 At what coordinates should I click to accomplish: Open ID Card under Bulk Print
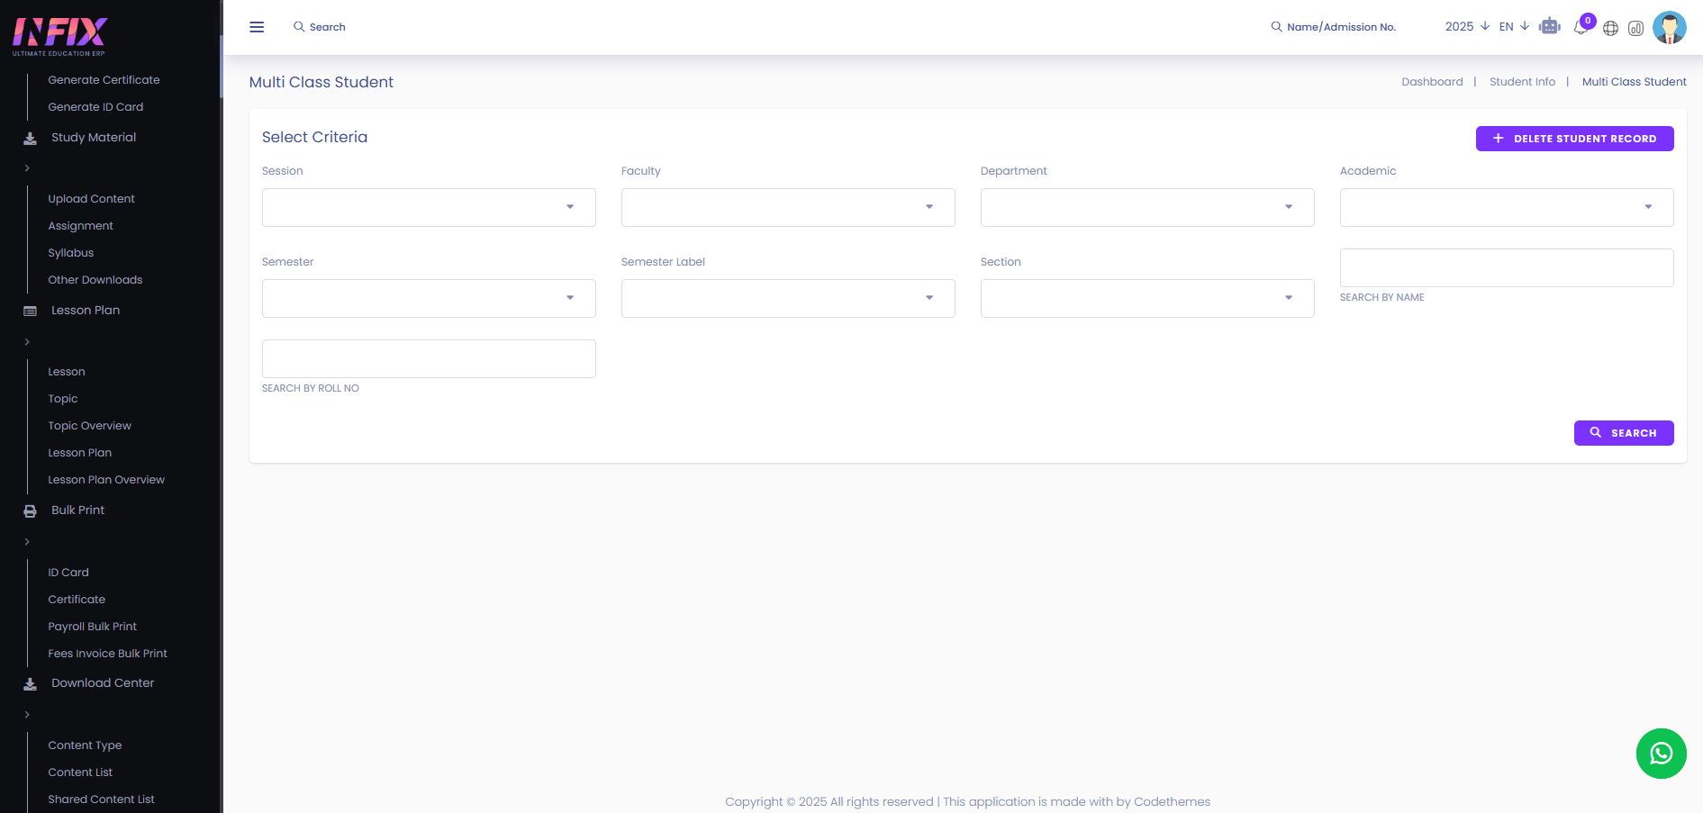click(x=68, y=573)
